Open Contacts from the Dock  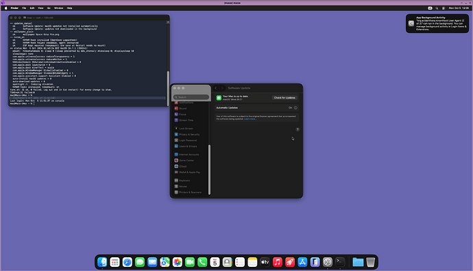227,262
